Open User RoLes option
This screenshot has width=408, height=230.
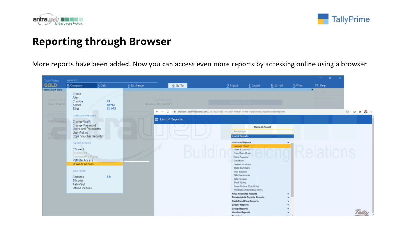tap(80, 133)
